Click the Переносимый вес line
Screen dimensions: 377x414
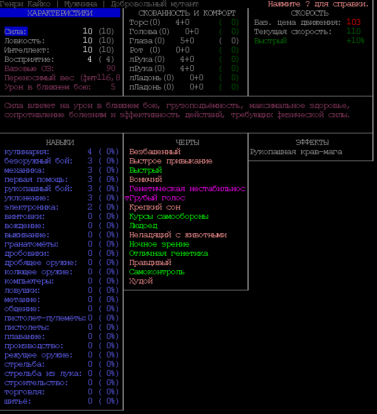tap(62, 77)
